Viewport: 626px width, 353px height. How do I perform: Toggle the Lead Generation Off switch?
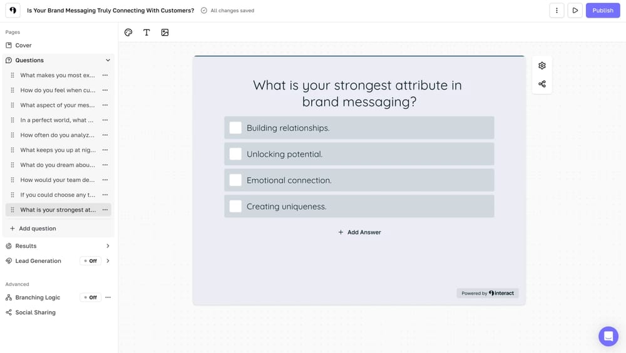click(x=91, y=261)
